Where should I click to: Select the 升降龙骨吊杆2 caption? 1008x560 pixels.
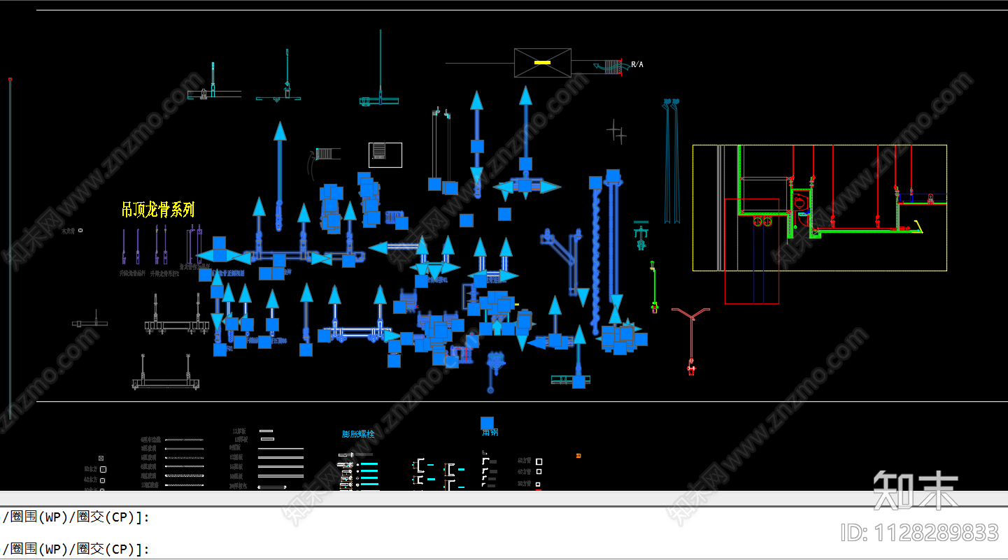tap(164, 274)
